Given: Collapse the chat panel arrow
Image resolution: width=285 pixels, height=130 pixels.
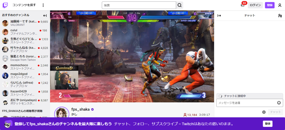Looking at the screenshot, I should coord(219,16).
